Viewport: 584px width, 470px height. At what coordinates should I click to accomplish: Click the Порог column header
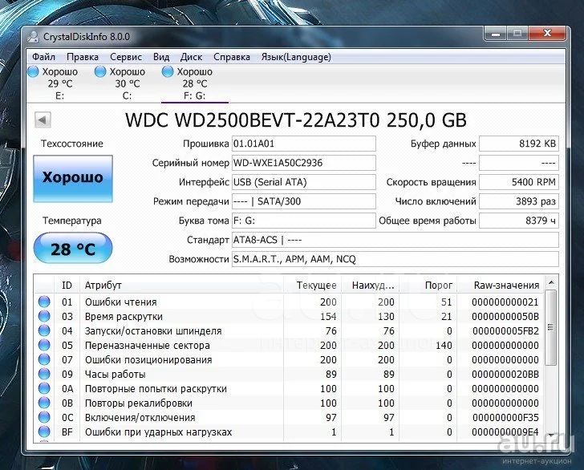tap(428, 286)
